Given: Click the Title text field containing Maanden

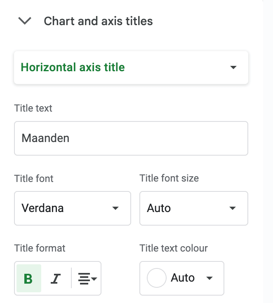Looking at the screenshot, I should click(x=131, y=138).
